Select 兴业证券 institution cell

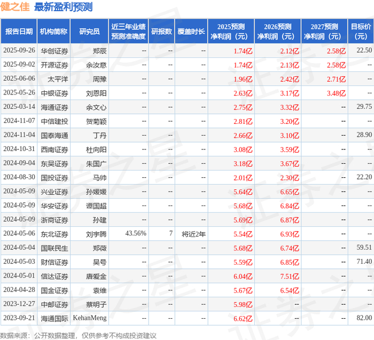point(54,192)
